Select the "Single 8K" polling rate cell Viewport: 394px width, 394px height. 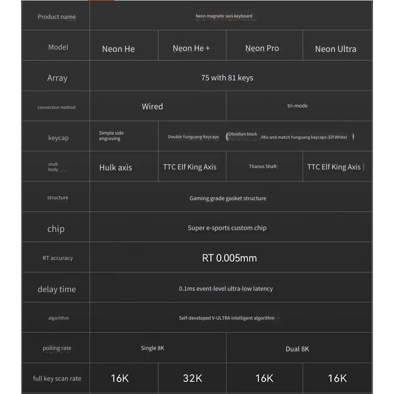coord(152,348)
